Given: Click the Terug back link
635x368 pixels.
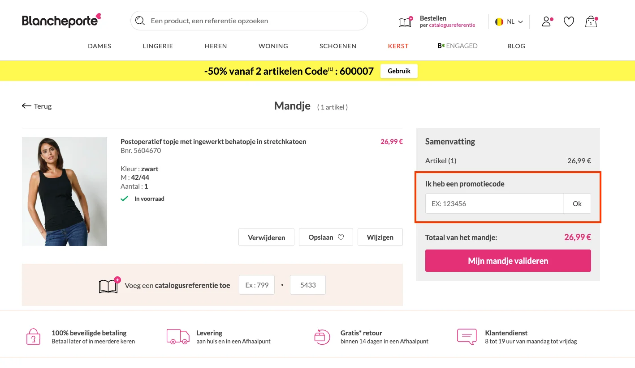Looking at the screenshot, I should [36, 106].
